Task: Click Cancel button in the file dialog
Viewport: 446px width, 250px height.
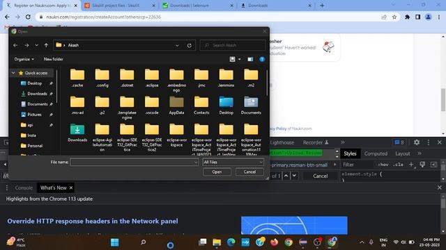Action: coord(249,172)
